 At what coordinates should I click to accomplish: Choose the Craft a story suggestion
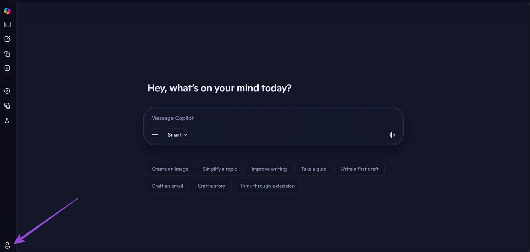[x=212, y=186]
